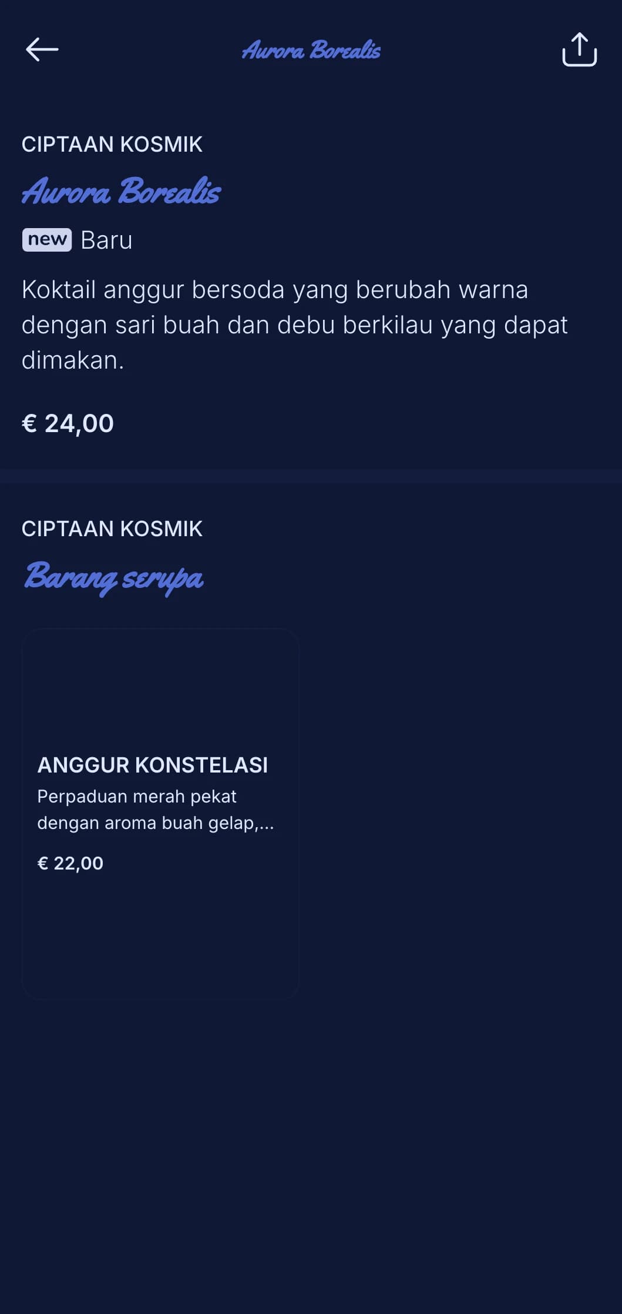Tap the € 22,00 price on card

(70, 863)
